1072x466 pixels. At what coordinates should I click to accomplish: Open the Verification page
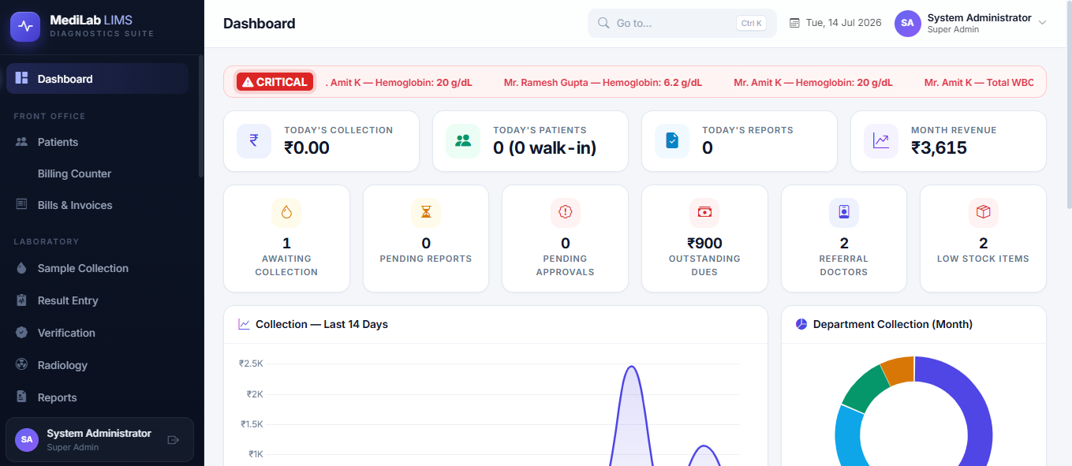(x=98, y=333)
